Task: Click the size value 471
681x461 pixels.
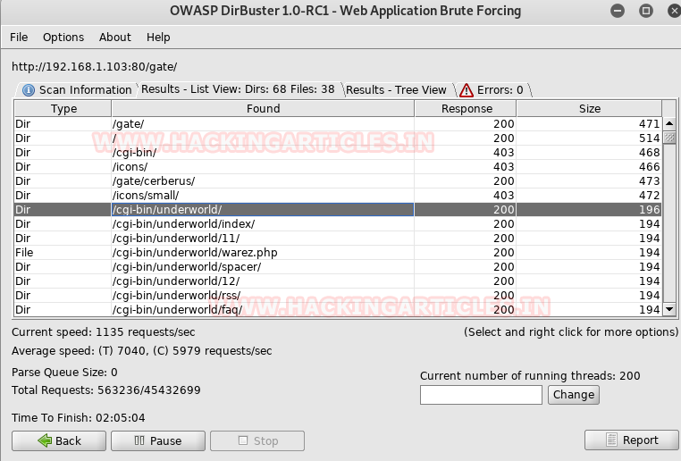Action: [649, 123]
